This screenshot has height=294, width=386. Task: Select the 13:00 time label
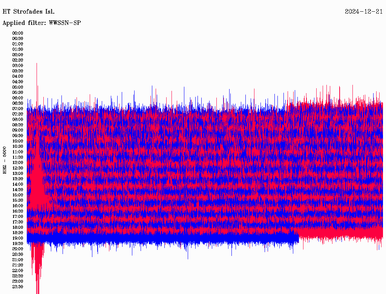pyautogui.click(x=18, y=173)
